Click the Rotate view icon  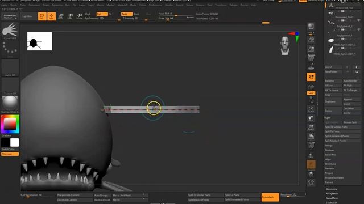311,137
